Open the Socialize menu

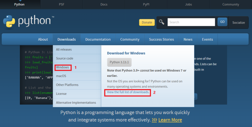238,22
